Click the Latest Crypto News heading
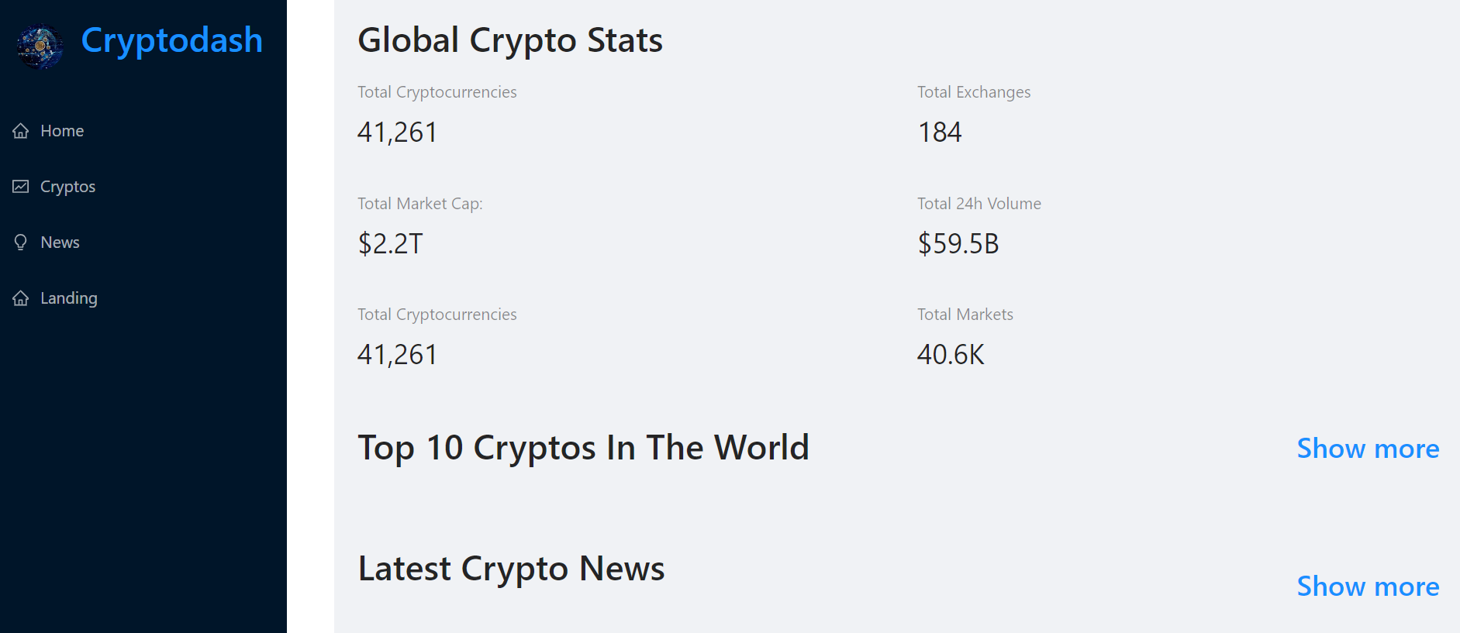This screenshot has width=1460, height=633. point(511,569)
